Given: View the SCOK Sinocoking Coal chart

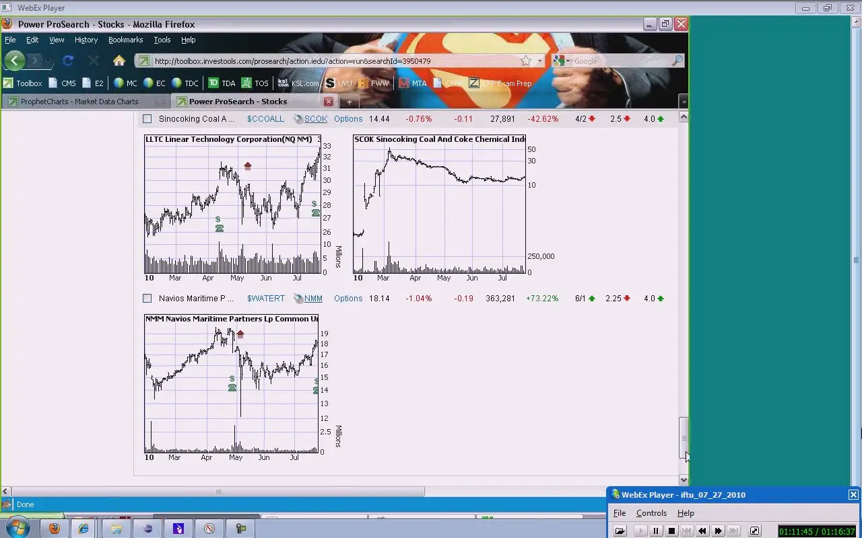Looking at the screenshot, I should point(453,208).
